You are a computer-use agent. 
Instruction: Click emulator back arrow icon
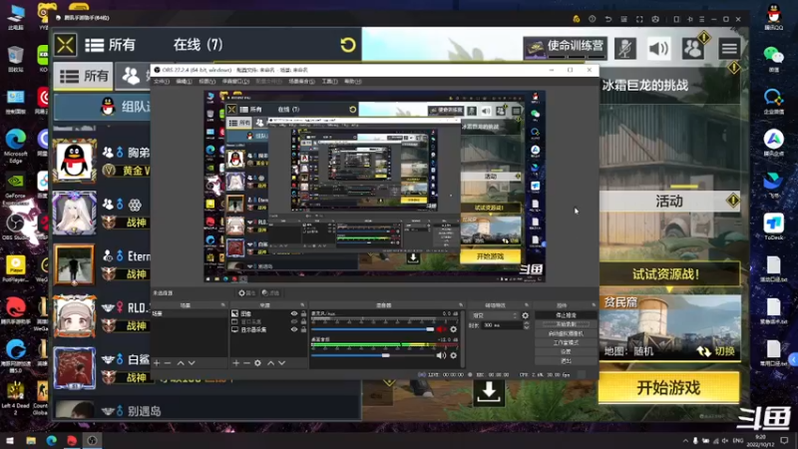click(607, 19)
